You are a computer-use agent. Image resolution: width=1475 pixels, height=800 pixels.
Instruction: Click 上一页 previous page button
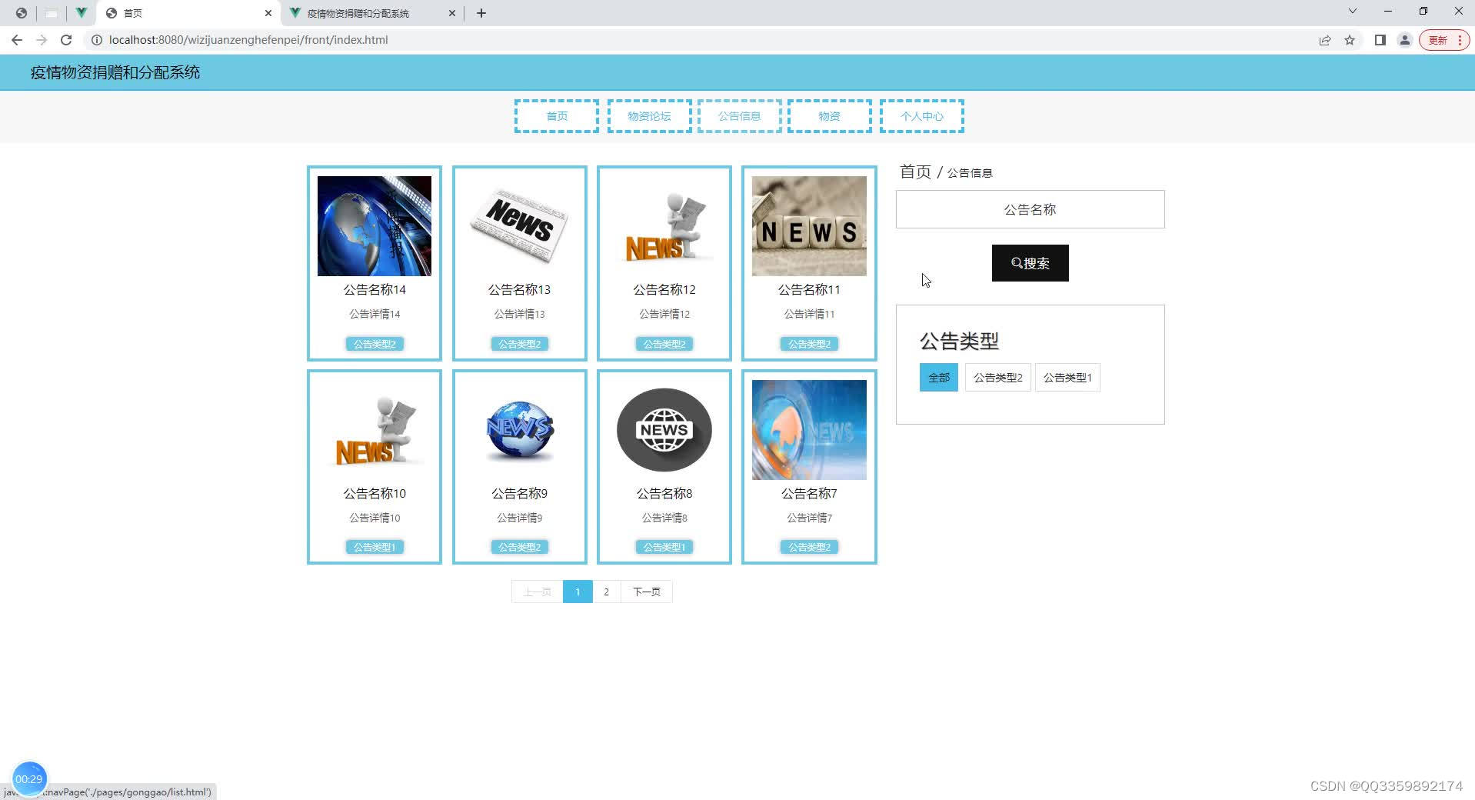tap(537, 592)
